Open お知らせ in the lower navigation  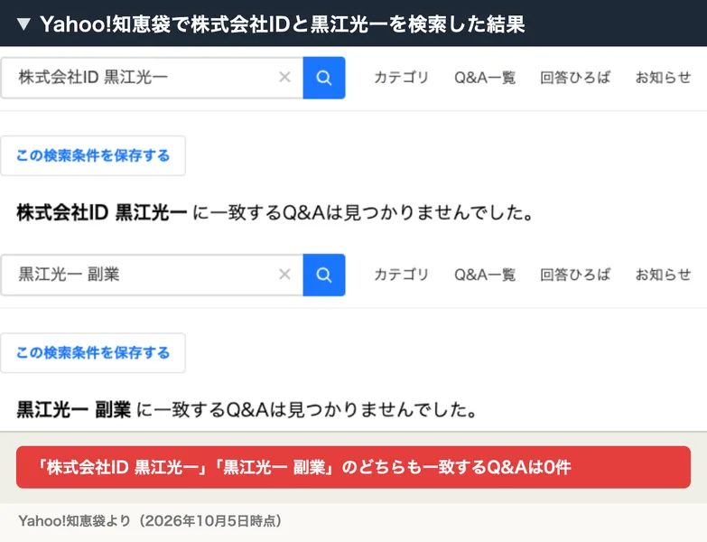[x=663, y=275]
